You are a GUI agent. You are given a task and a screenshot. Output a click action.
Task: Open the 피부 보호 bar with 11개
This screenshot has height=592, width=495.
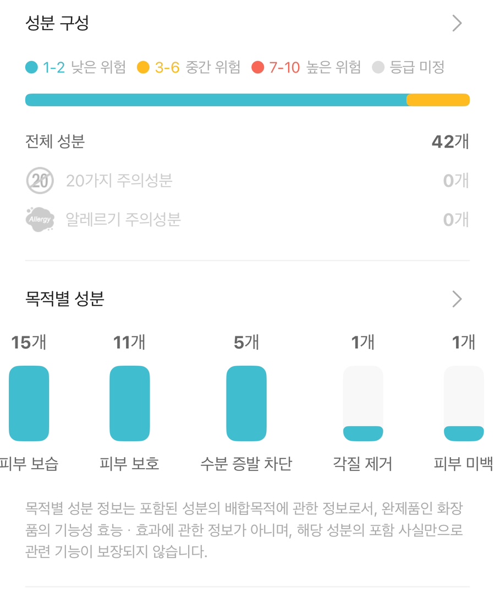click(x=129, y=403)
